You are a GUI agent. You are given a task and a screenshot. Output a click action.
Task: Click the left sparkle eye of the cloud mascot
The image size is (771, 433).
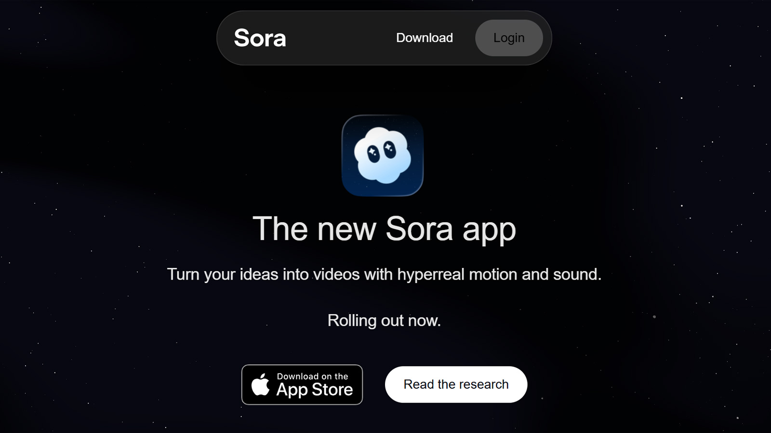373,153
